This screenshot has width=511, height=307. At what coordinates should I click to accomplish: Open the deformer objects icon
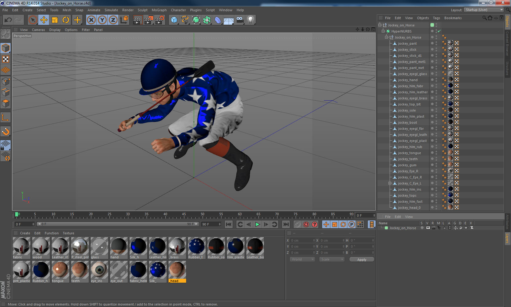(218, 20)
